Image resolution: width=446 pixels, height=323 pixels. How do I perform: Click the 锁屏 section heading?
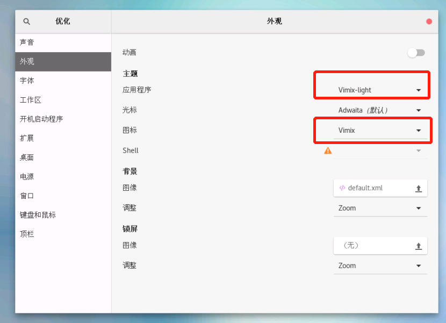130,229
